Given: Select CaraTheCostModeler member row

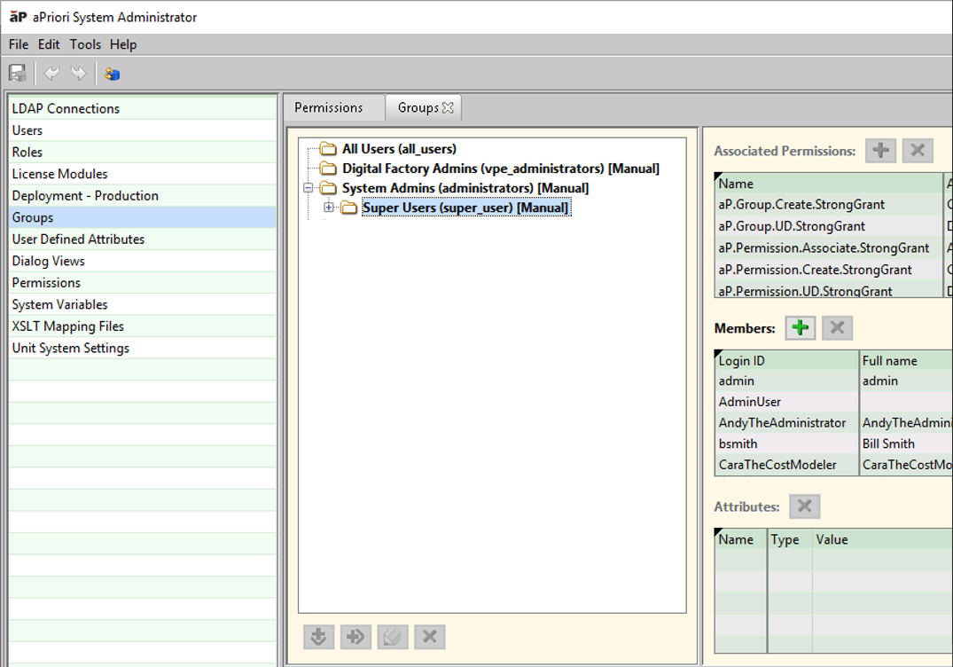Looking at the screenshot, I should point(834,465).
